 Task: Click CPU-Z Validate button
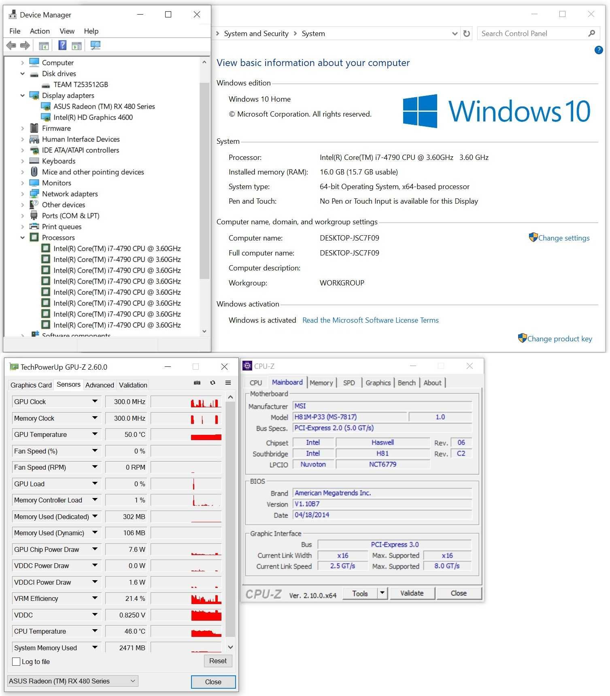click(412, 593)
